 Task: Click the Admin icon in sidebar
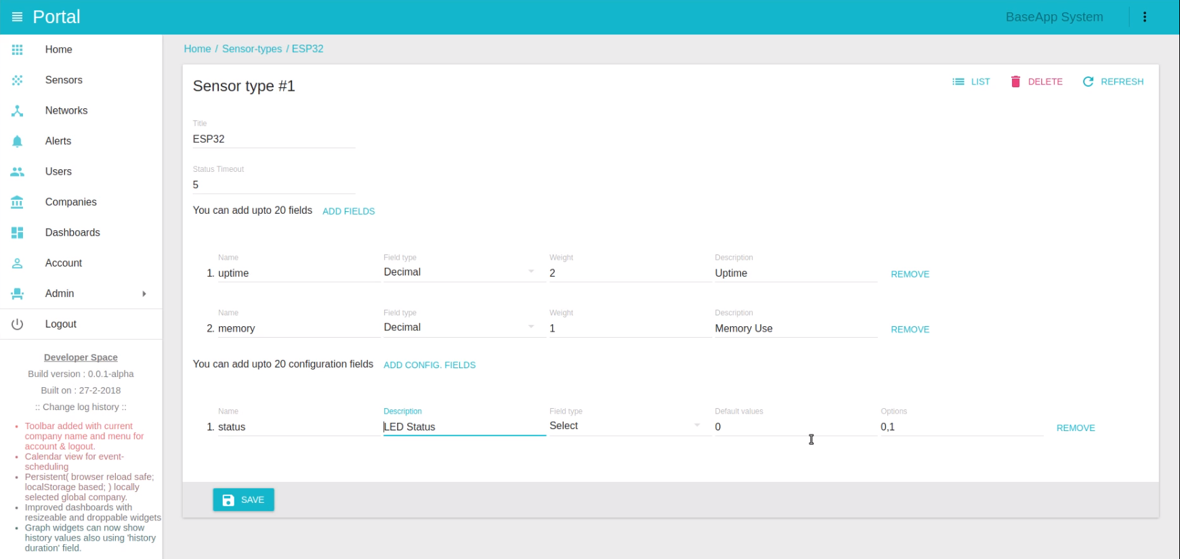pos(17,293)
